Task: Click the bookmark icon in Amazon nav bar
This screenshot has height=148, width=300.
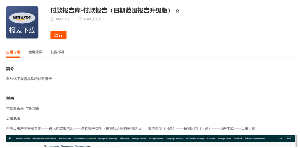Action: [10, 139]
